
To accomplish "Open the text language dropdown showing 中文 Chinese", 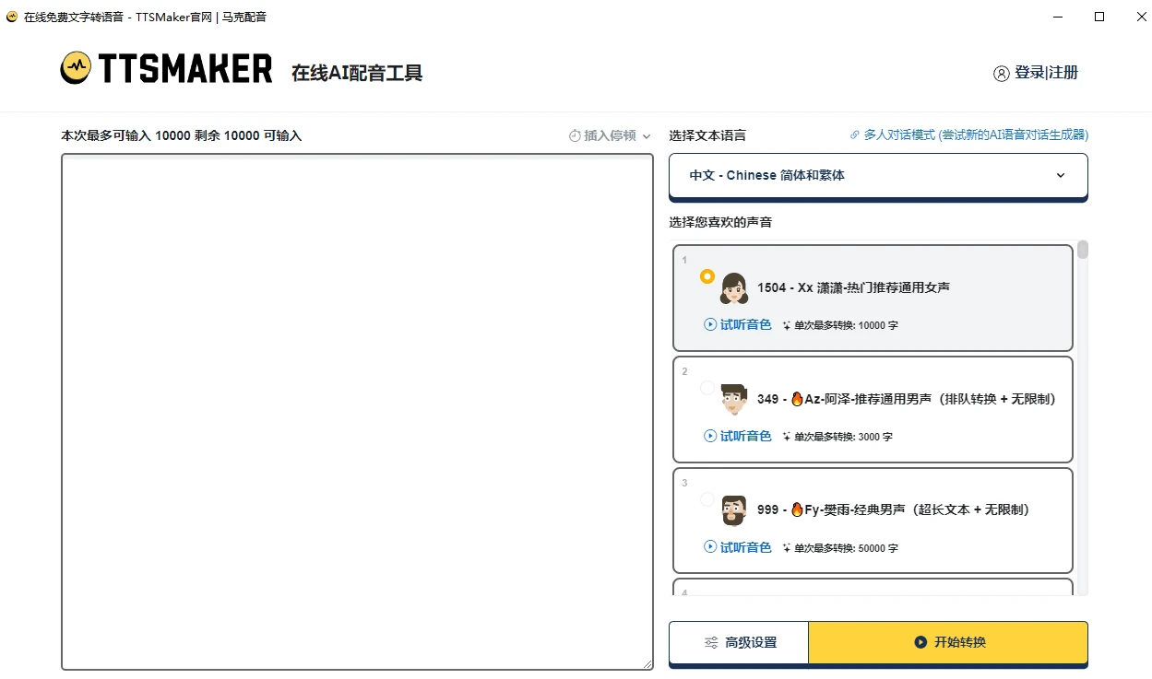I will coord(877,175).
